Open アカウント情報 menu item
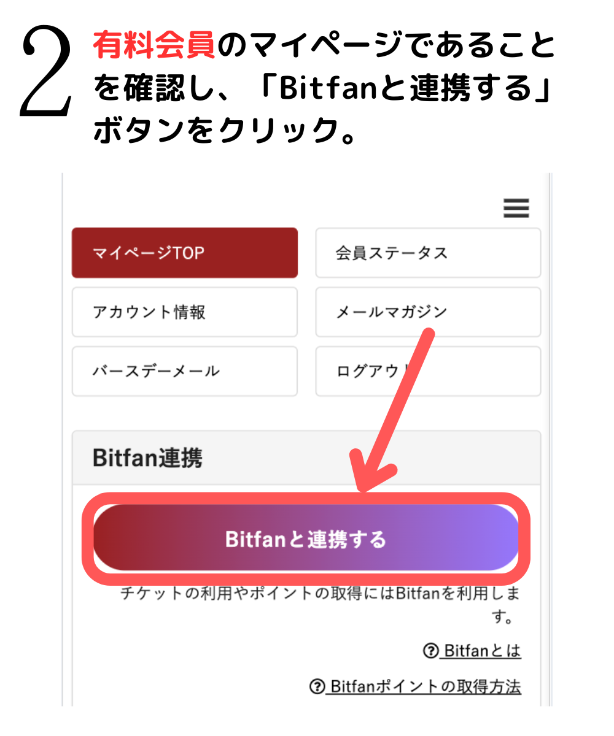The width and height of the screenshot is (614, 736). click(x=185, y=312)
